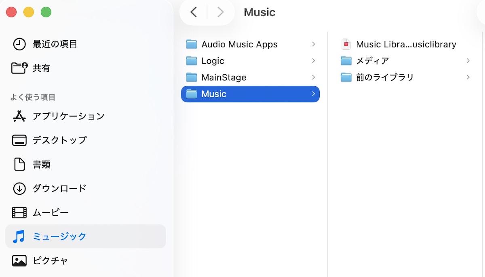Viewport: 485px width, 277px height.
Task: Click the Pictures icon in sidebar
Action: (x=19, y=260)
